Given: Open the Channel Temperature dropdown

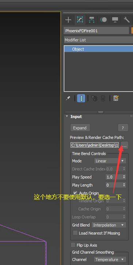Looking at the screenshot, I should [110, 260].
